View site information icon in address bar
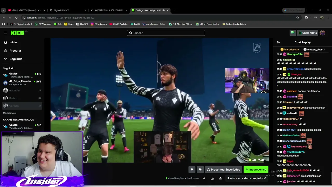Image resolution: width=332 pixels, height=187 pixels. point(24,18)
